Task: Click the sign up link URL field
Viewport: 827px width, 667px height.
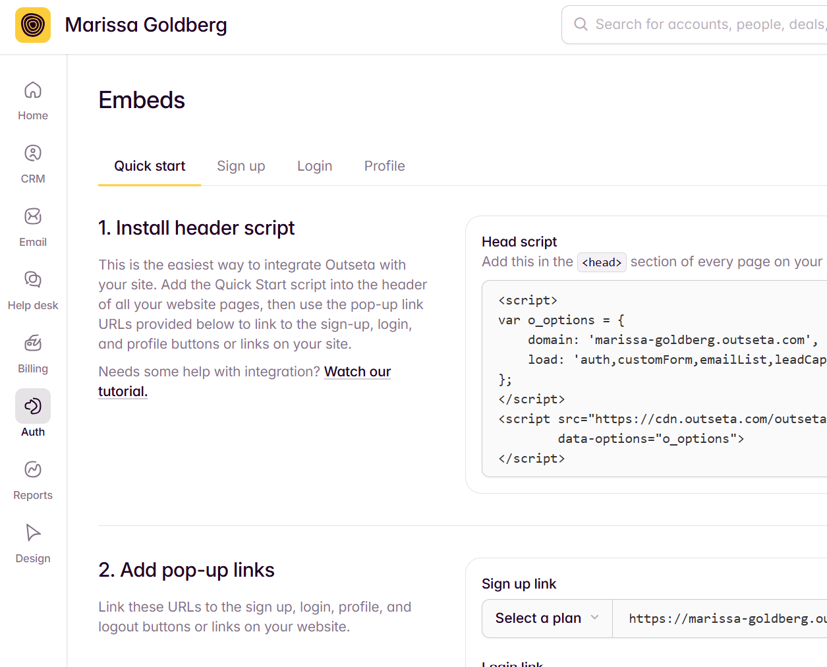Action: tap(720, 618)
